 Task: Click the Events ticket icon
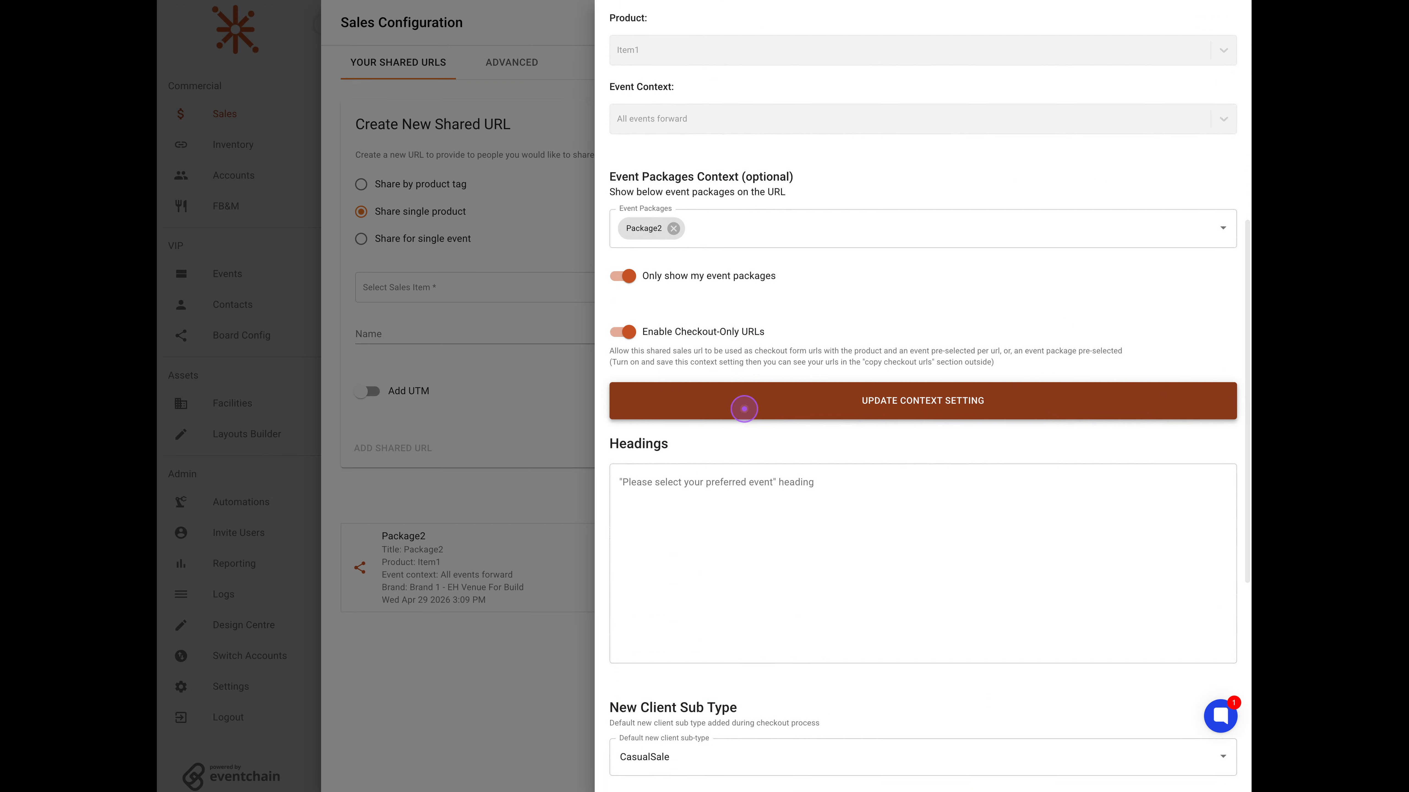coord(181,274)
